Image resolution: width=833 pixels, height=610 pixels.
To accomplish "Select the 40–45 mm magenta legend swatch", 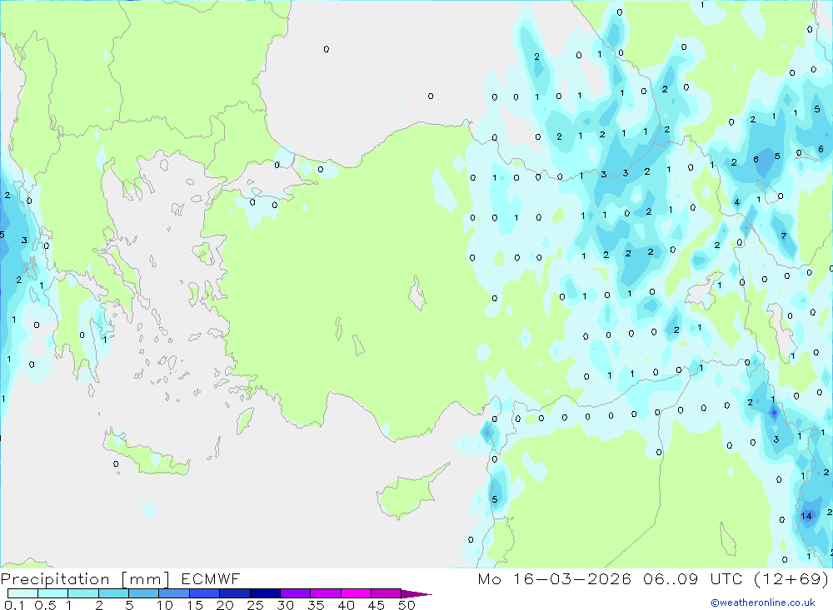I will pyautogui.click(x=356, y=593).
